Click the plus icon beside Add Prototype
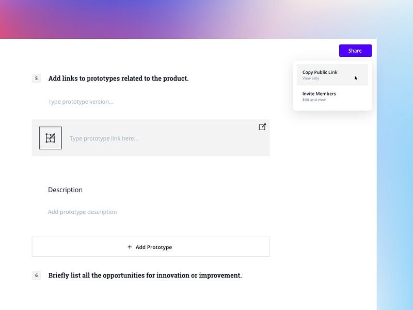The height and width of the screenshot is (310, 413). [130, 247]
